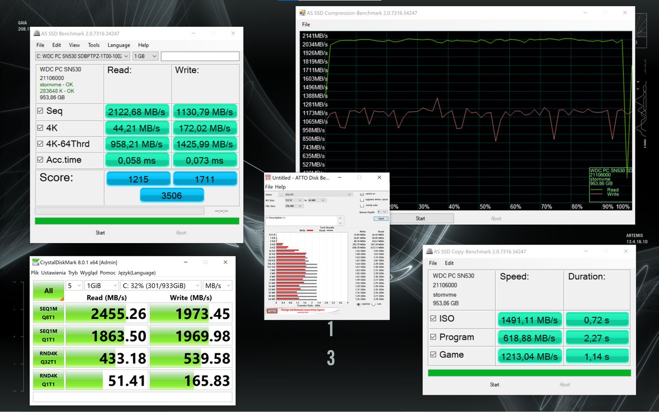Open the 512 B I/O size dropdown
This screenshot has width=659, height=412.
(294, 200)
